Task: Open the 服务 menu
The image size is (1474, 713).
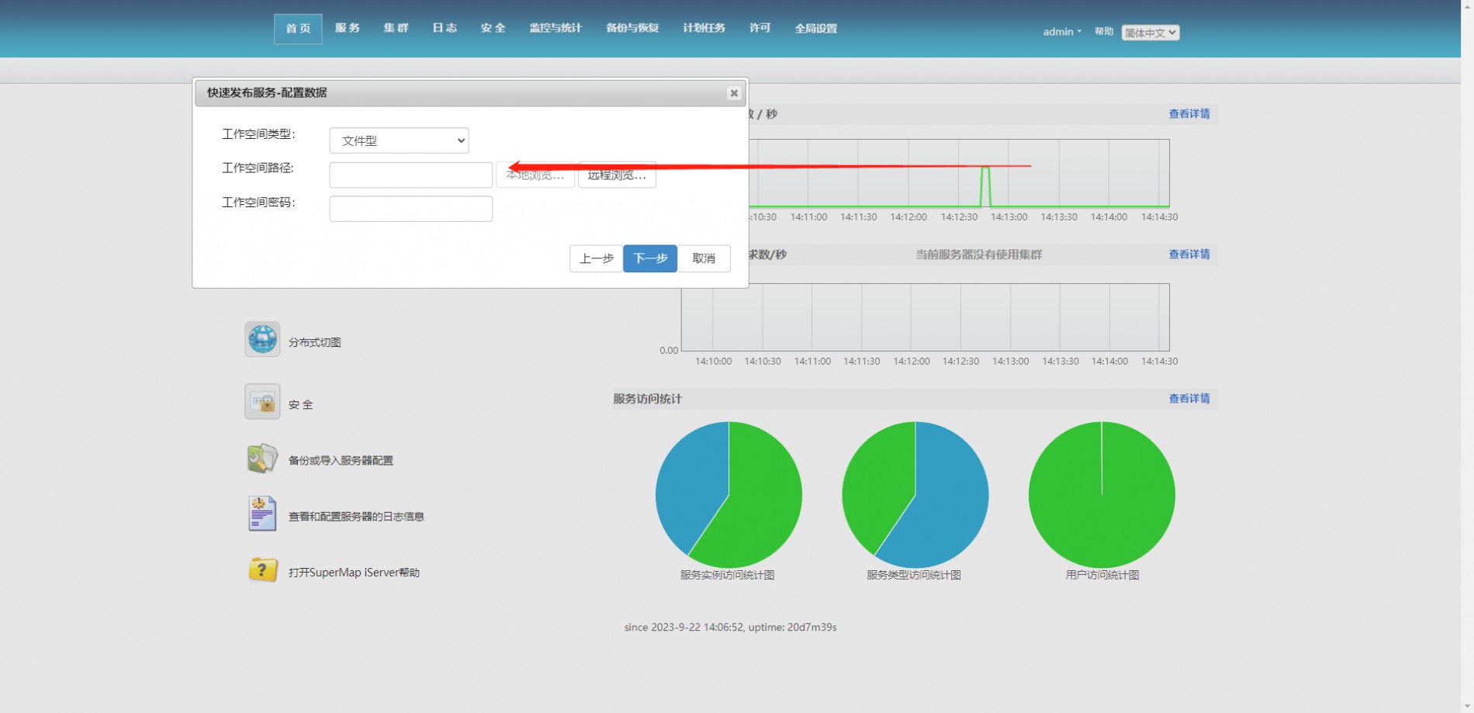Action: pyautogui.click(x=348, y=28)
